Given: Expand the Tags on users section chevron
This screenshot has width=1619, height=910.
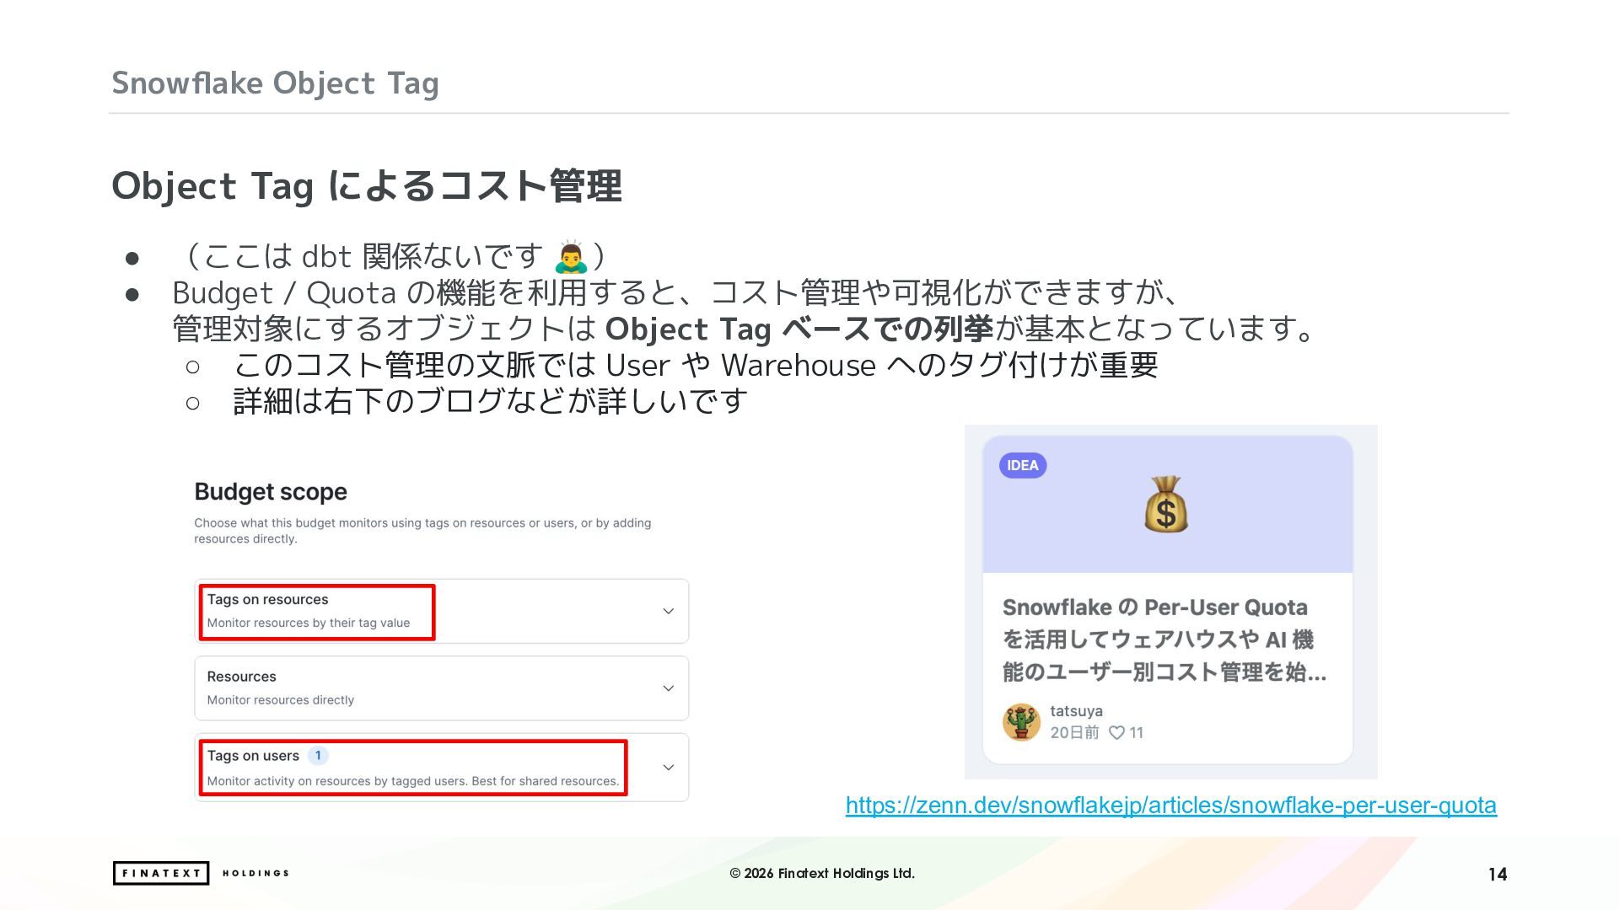Looking at the screenshot, I should tap(669, 768).
